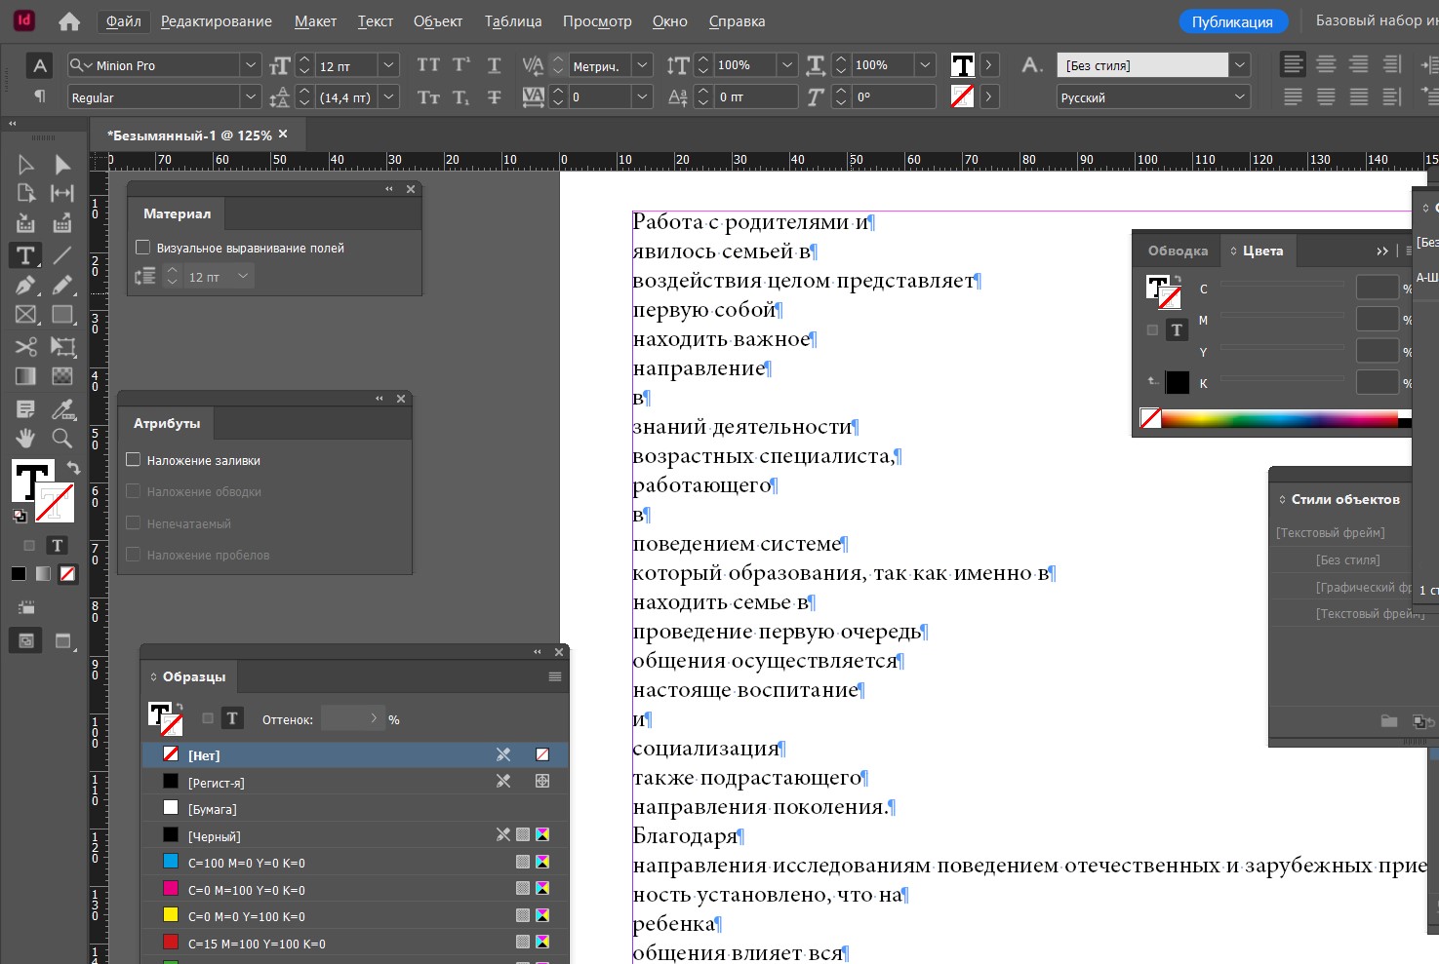Click the Оттенок tint input field
The image size is (1439, 964).
[345, 719]
